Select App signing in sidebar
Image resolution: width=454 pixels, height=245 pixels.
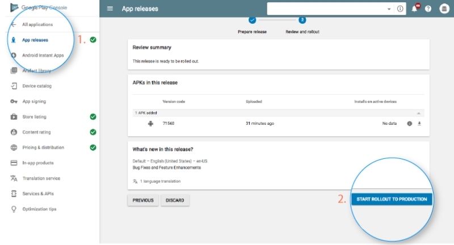tap(34, 102)
